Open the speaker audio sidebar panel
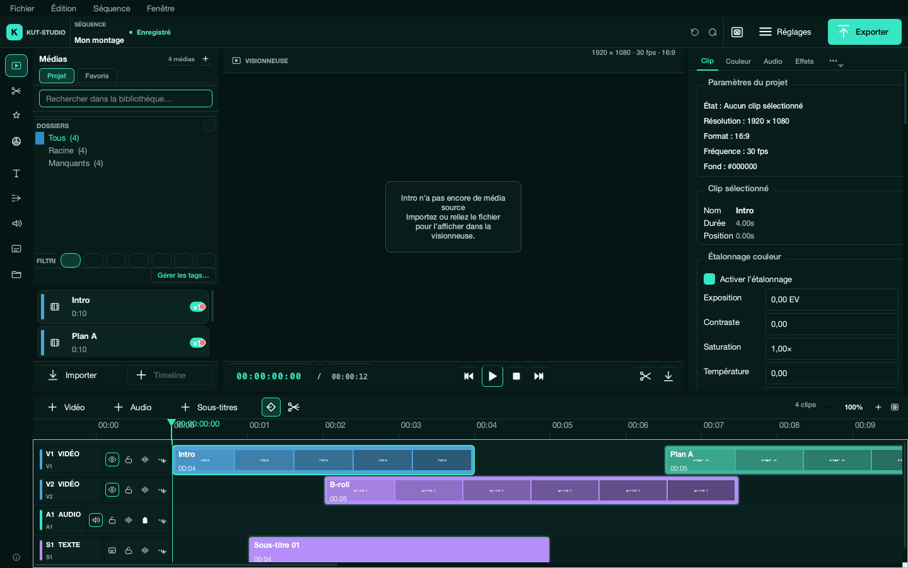 pos(16,223)
